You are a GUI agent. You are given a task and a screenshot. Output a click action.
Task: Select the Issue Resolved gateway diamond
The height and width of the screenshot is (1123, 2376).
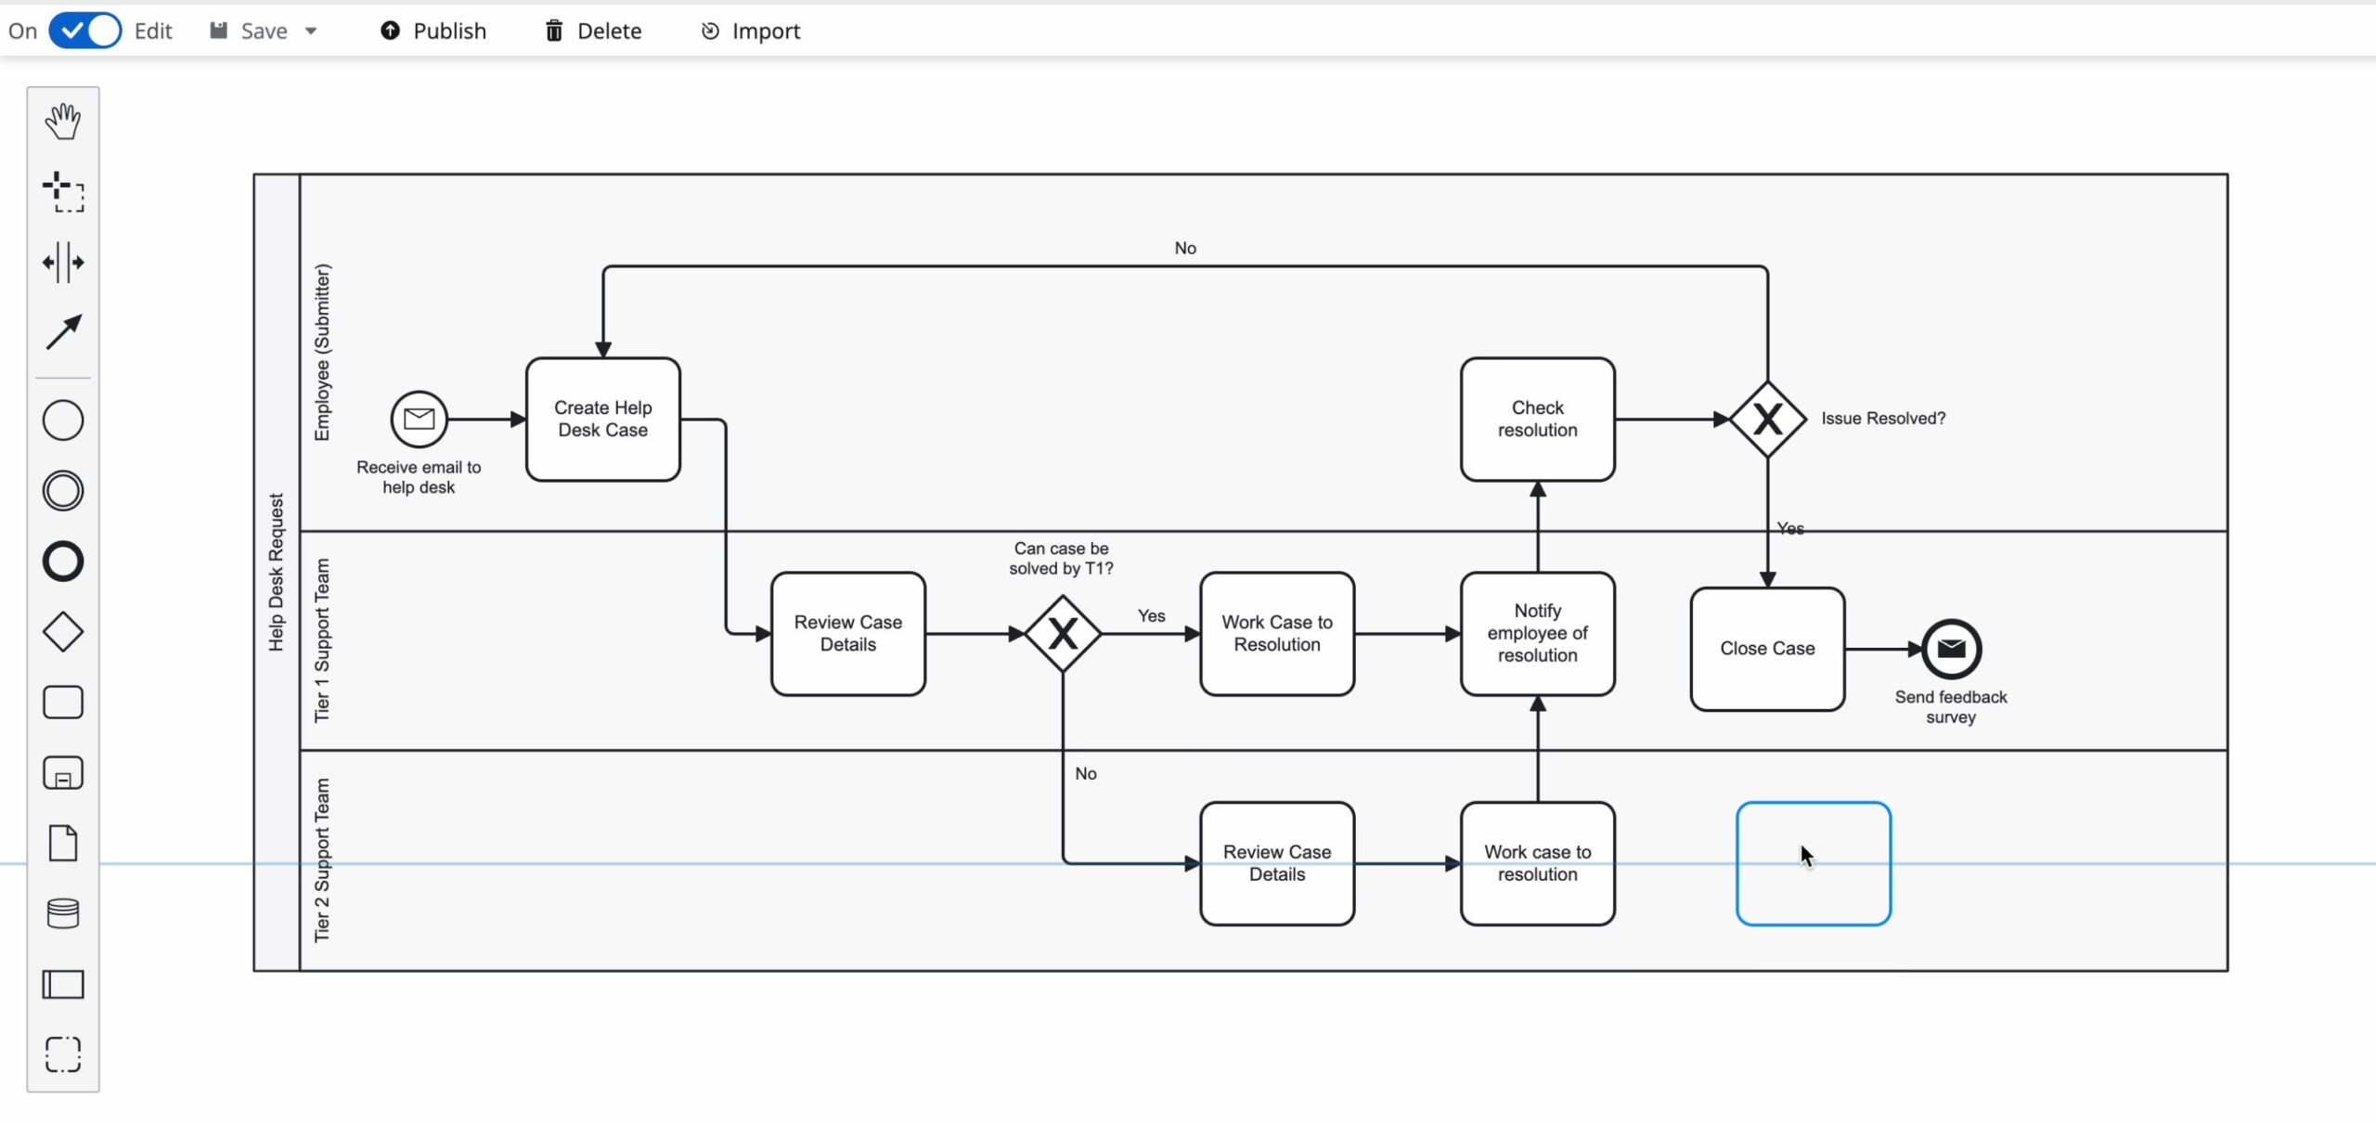(x=1767, y=420)
